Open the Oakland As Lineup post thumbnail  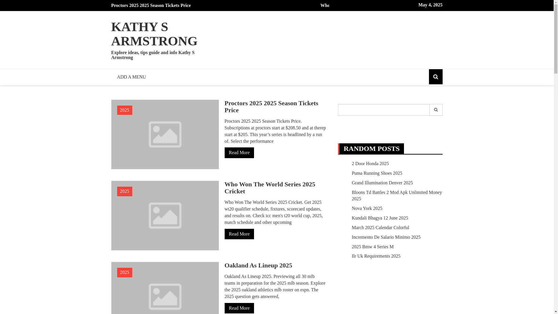[165, 288]
